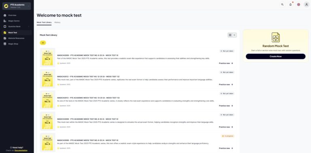Screen dimensions: 311x153
Task: Click the Material Resources sidebar icon
Action: point(5,38)
